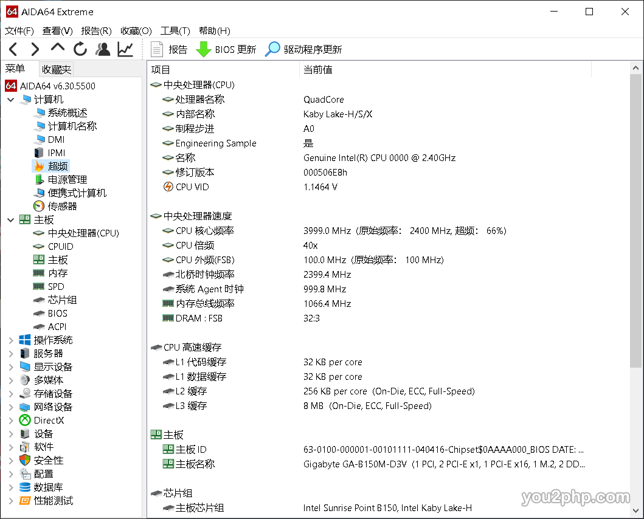644x519 pixels.
Task: Expand the 安全性 tree node
Action: coord(11,460)
